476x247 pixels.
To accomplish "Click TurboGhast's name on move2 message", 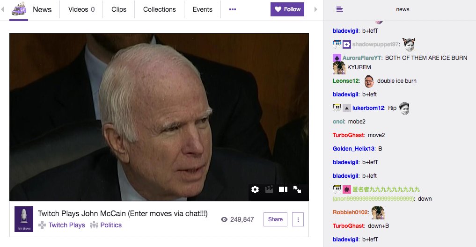I will coord(349,135).
